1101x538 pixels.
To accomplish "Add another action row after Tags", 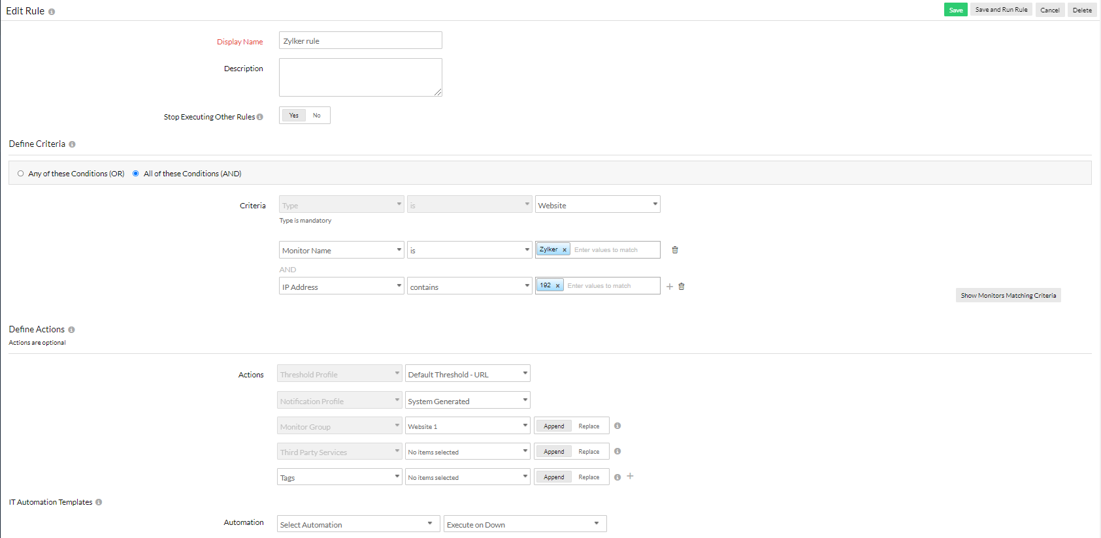I will [630, 477].
